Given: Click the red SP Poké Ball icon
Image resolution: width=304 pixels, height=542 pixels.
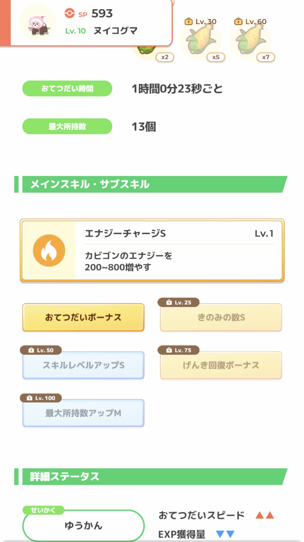Looking at the screenshot, I should click(69, 13).
